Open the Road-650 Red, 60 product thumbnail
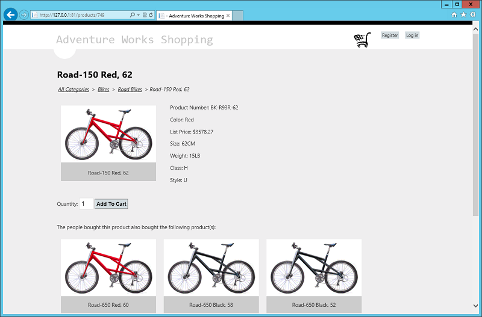The width and height of the screenshot is (482, 317). 108,268
